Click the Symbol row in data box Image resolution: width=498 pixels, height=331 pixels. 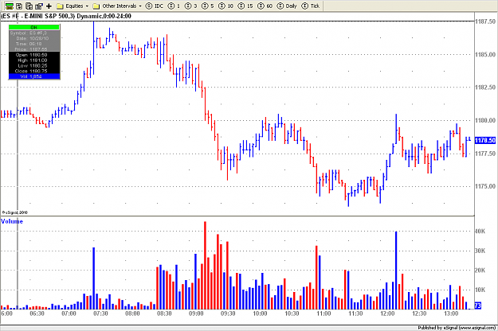pos(34,33)
